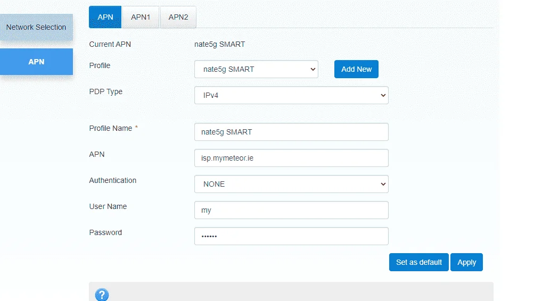Expand the PDP Type dropdown
This screenshot has height=301, width=534.
[291, 95]
